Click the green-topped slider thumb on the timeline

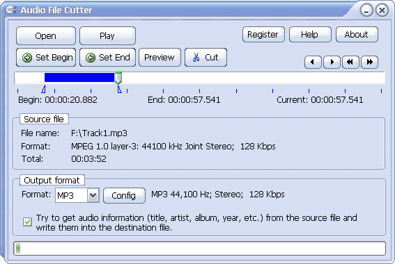118,78
